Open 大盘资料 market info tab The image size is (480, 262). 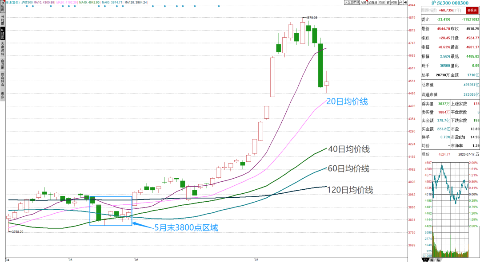[3, 49]
